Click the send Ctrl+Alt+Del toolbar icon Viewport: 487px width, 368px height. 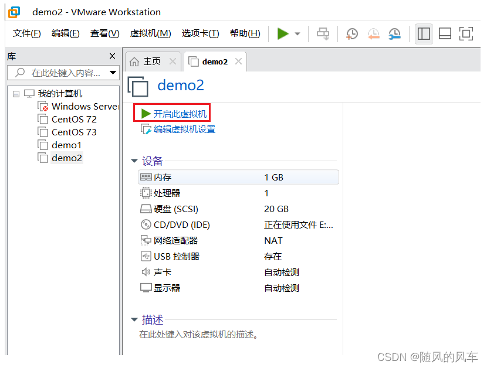point(323,33)
